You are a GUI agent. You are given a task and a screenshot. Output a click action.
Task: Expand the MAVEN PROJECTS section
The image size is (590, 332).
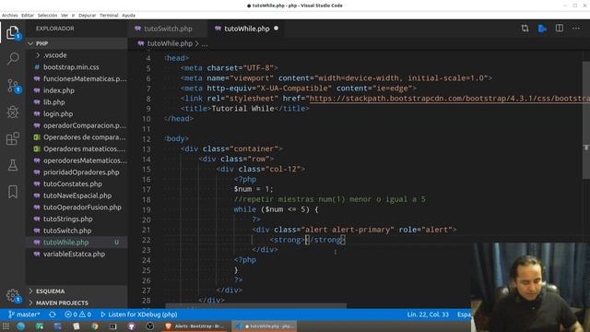[x=77, y=303]
